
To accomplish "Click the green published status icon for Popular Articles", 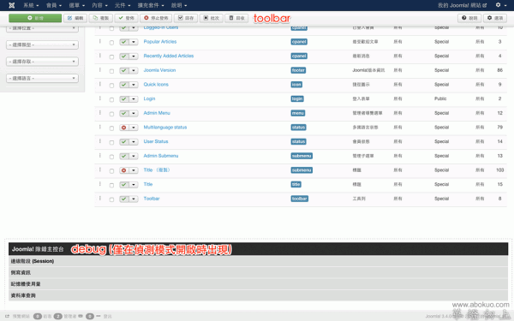I will [124, 42].
